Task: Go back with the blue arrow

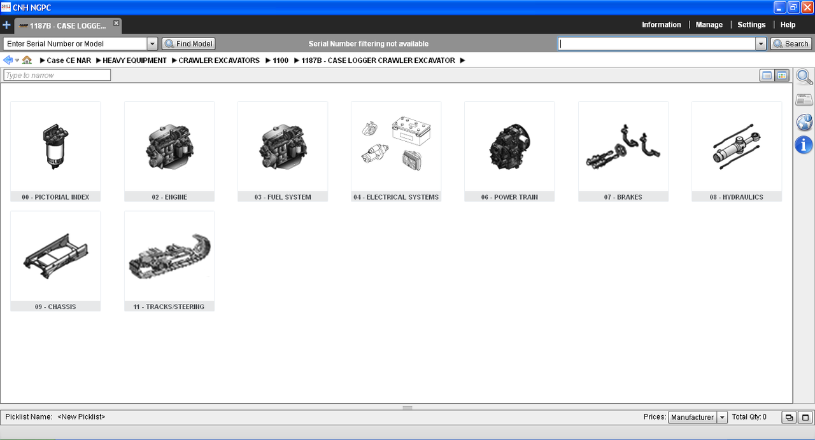Action: pyautogui.click(x=8, y=60)
